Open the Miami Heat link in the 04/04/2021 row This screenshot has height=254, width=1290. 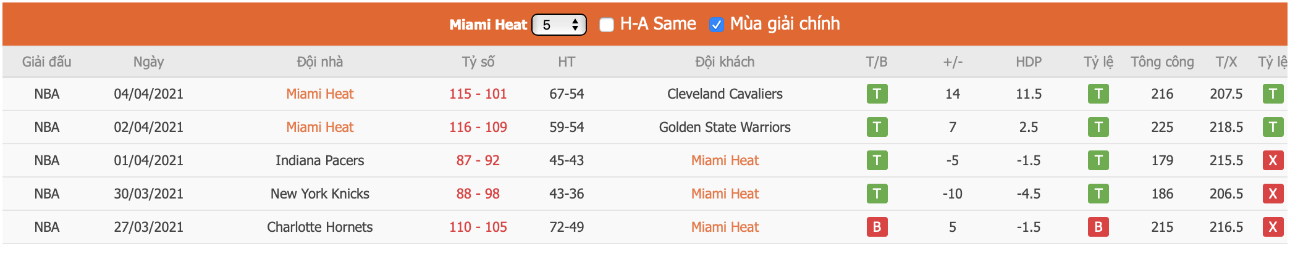pos(319,94)
